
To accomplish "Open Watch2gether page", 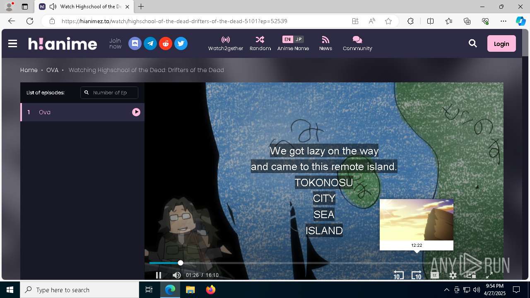I will (x=226, y=43).
